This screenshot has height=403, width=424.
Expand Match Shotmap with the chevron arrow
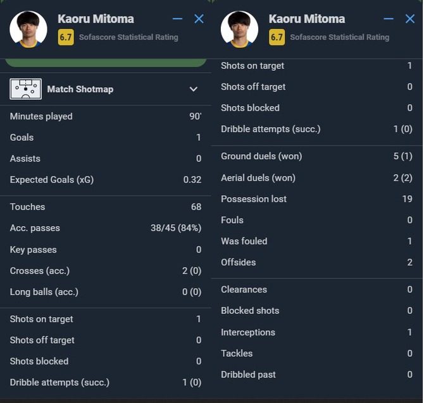(194, 89)
